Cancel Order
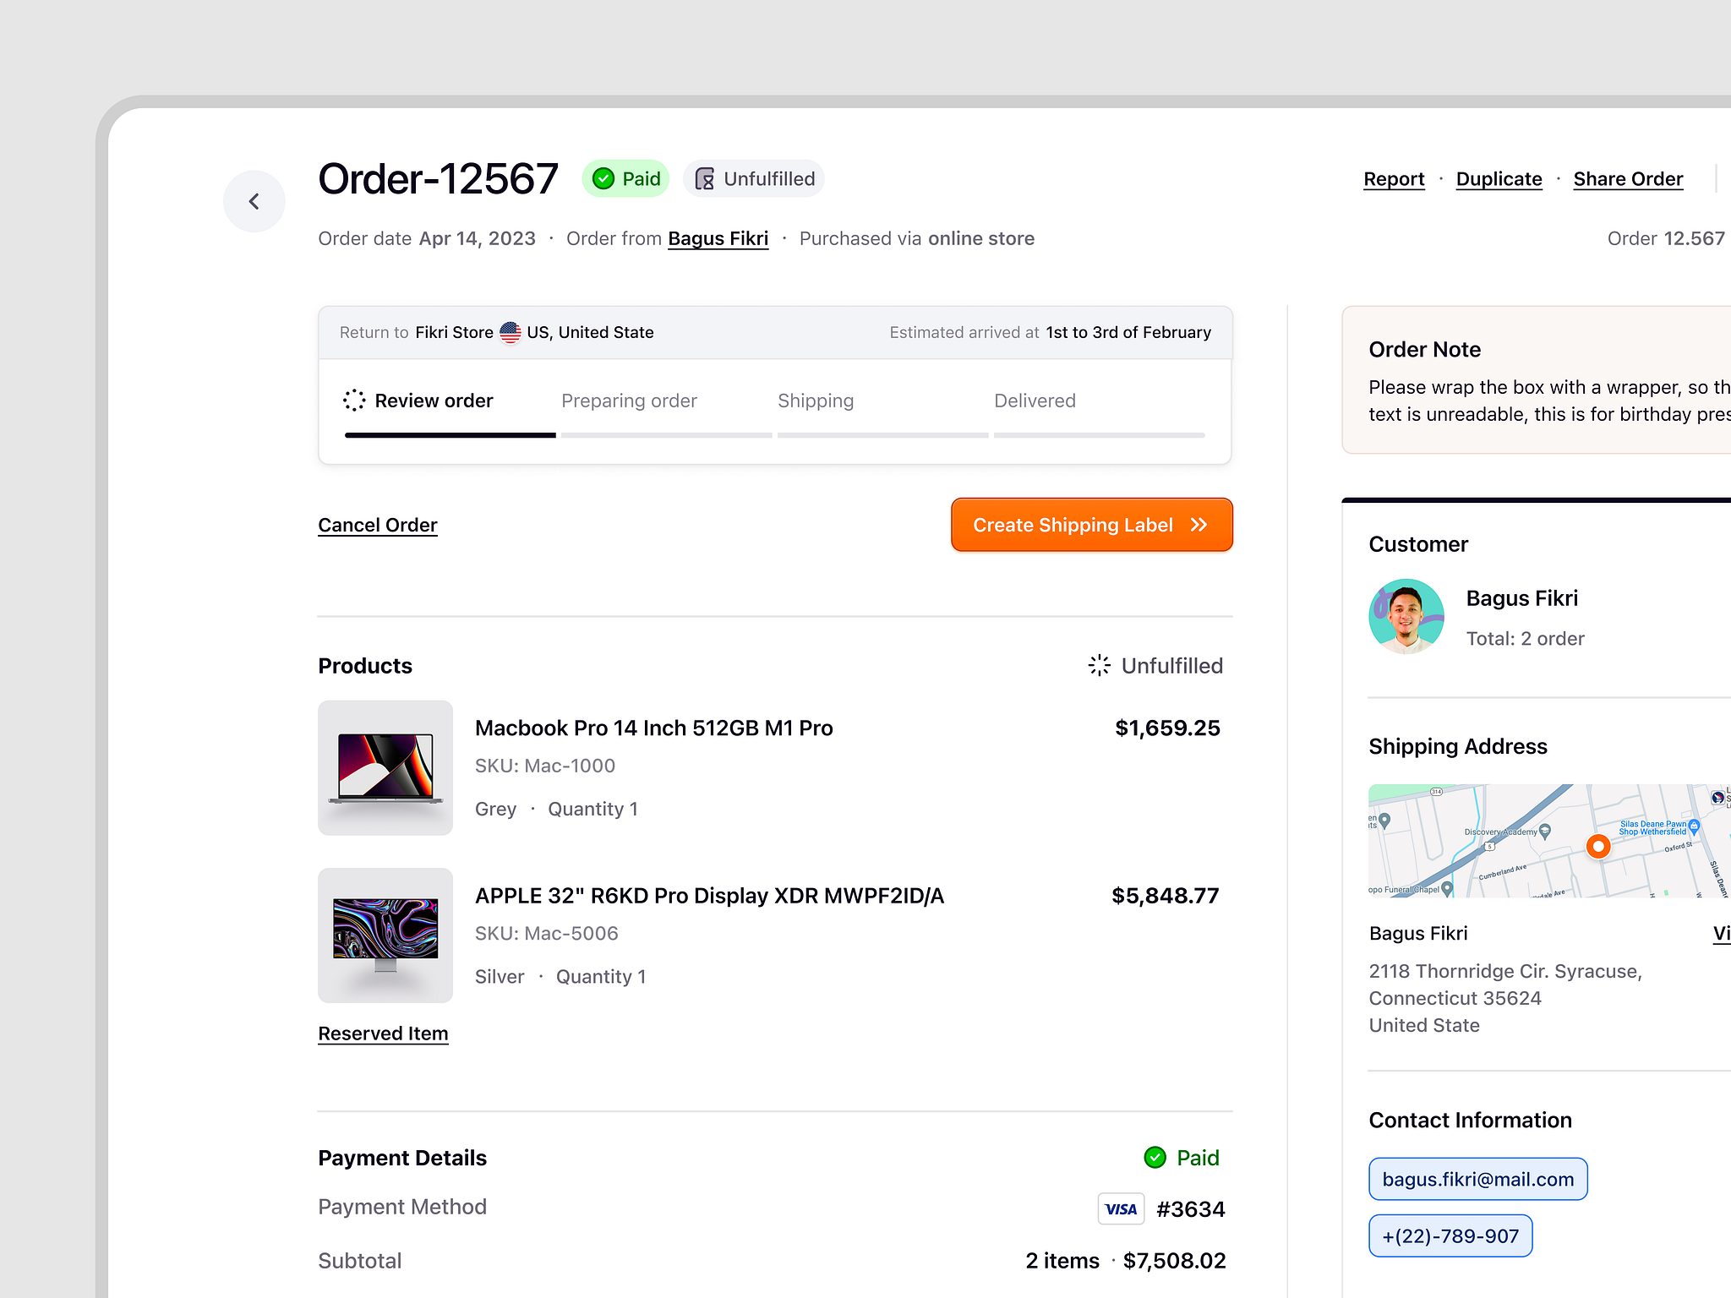The width and height of the screenshot is (1731, 1298). (378, 525)
